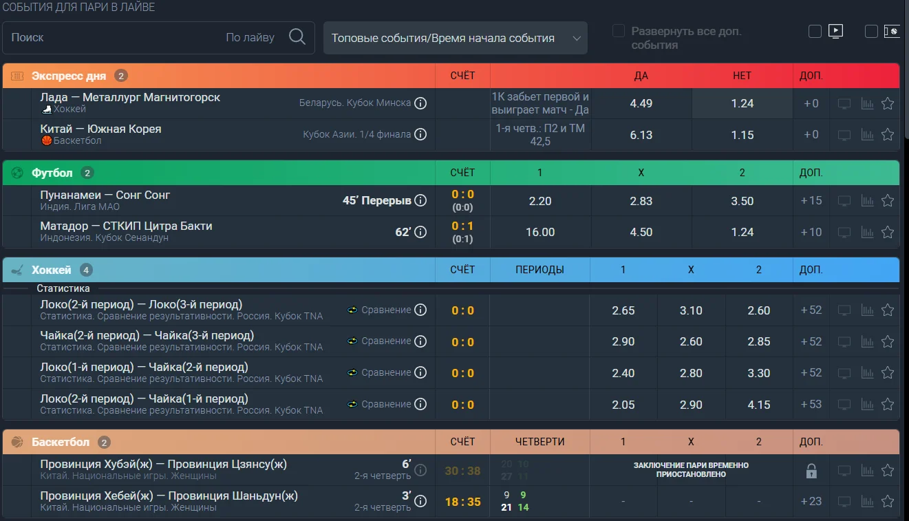Open stats chart icon for Провинция Хебей(ж) match
This screenshot has height=521, width=909.
(x=867, y=502)
